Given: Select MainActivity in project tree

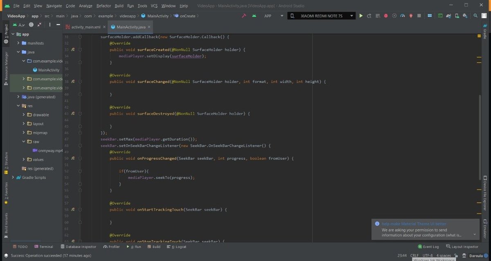Looking at the screenshot, I should pyautogui.click(x=46, y=70).
